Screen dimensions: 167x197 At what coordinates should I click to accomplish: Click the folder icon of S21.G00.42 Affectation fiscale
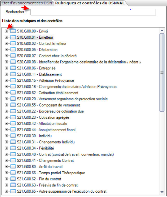point(13,123)
